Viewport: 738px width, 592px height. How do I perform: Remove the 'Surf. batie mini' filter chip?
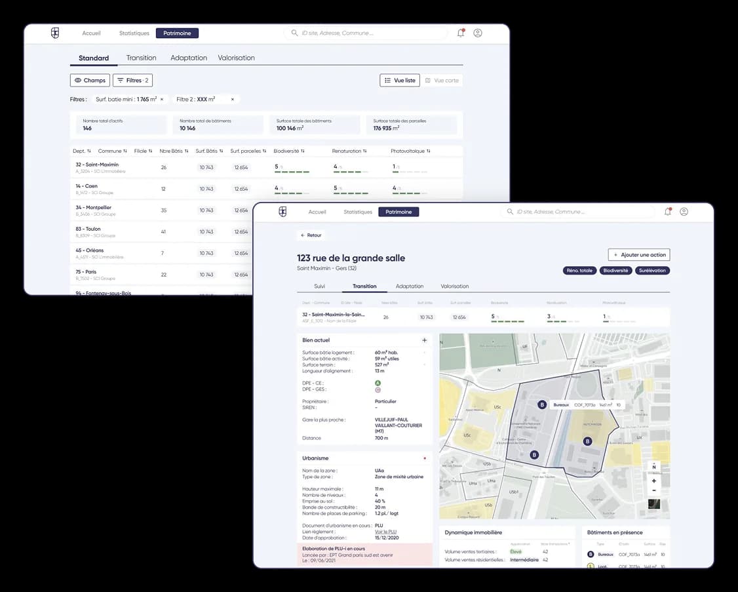162,100
